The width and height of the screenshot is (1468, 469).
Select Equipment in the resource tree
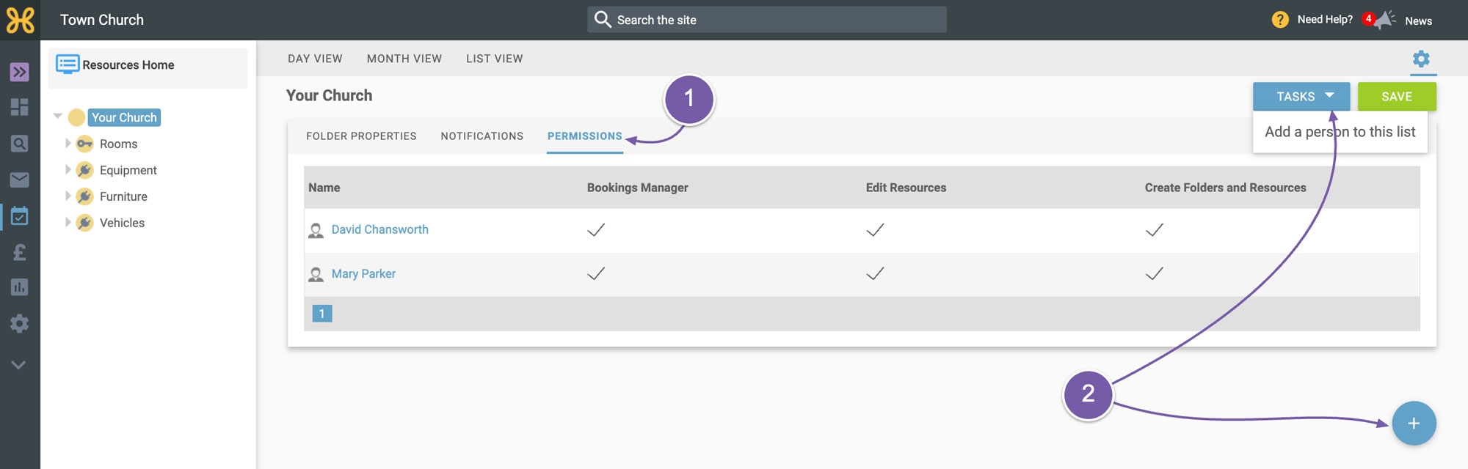(128, 170)
